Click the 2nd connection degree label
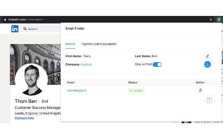 tap(45, 101)
